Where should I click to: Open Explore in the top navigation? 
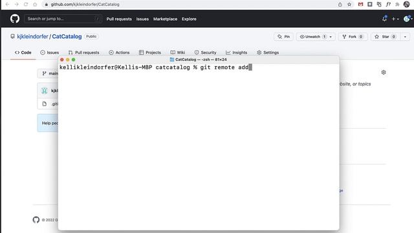pyautogui.click(x=189, y=19)
